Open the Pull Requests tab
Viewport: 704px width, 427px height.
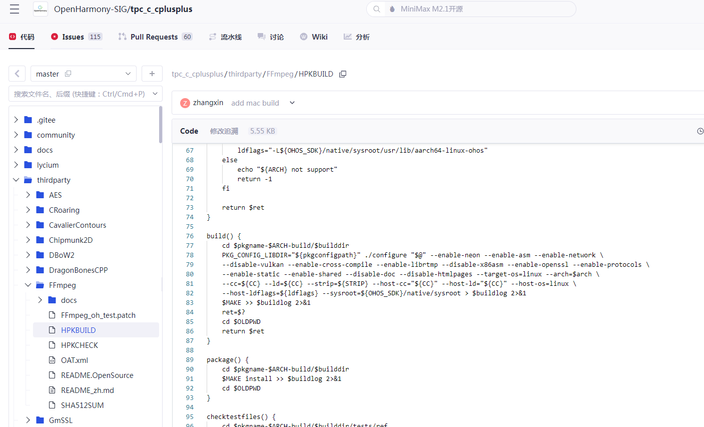coord(155,37)
